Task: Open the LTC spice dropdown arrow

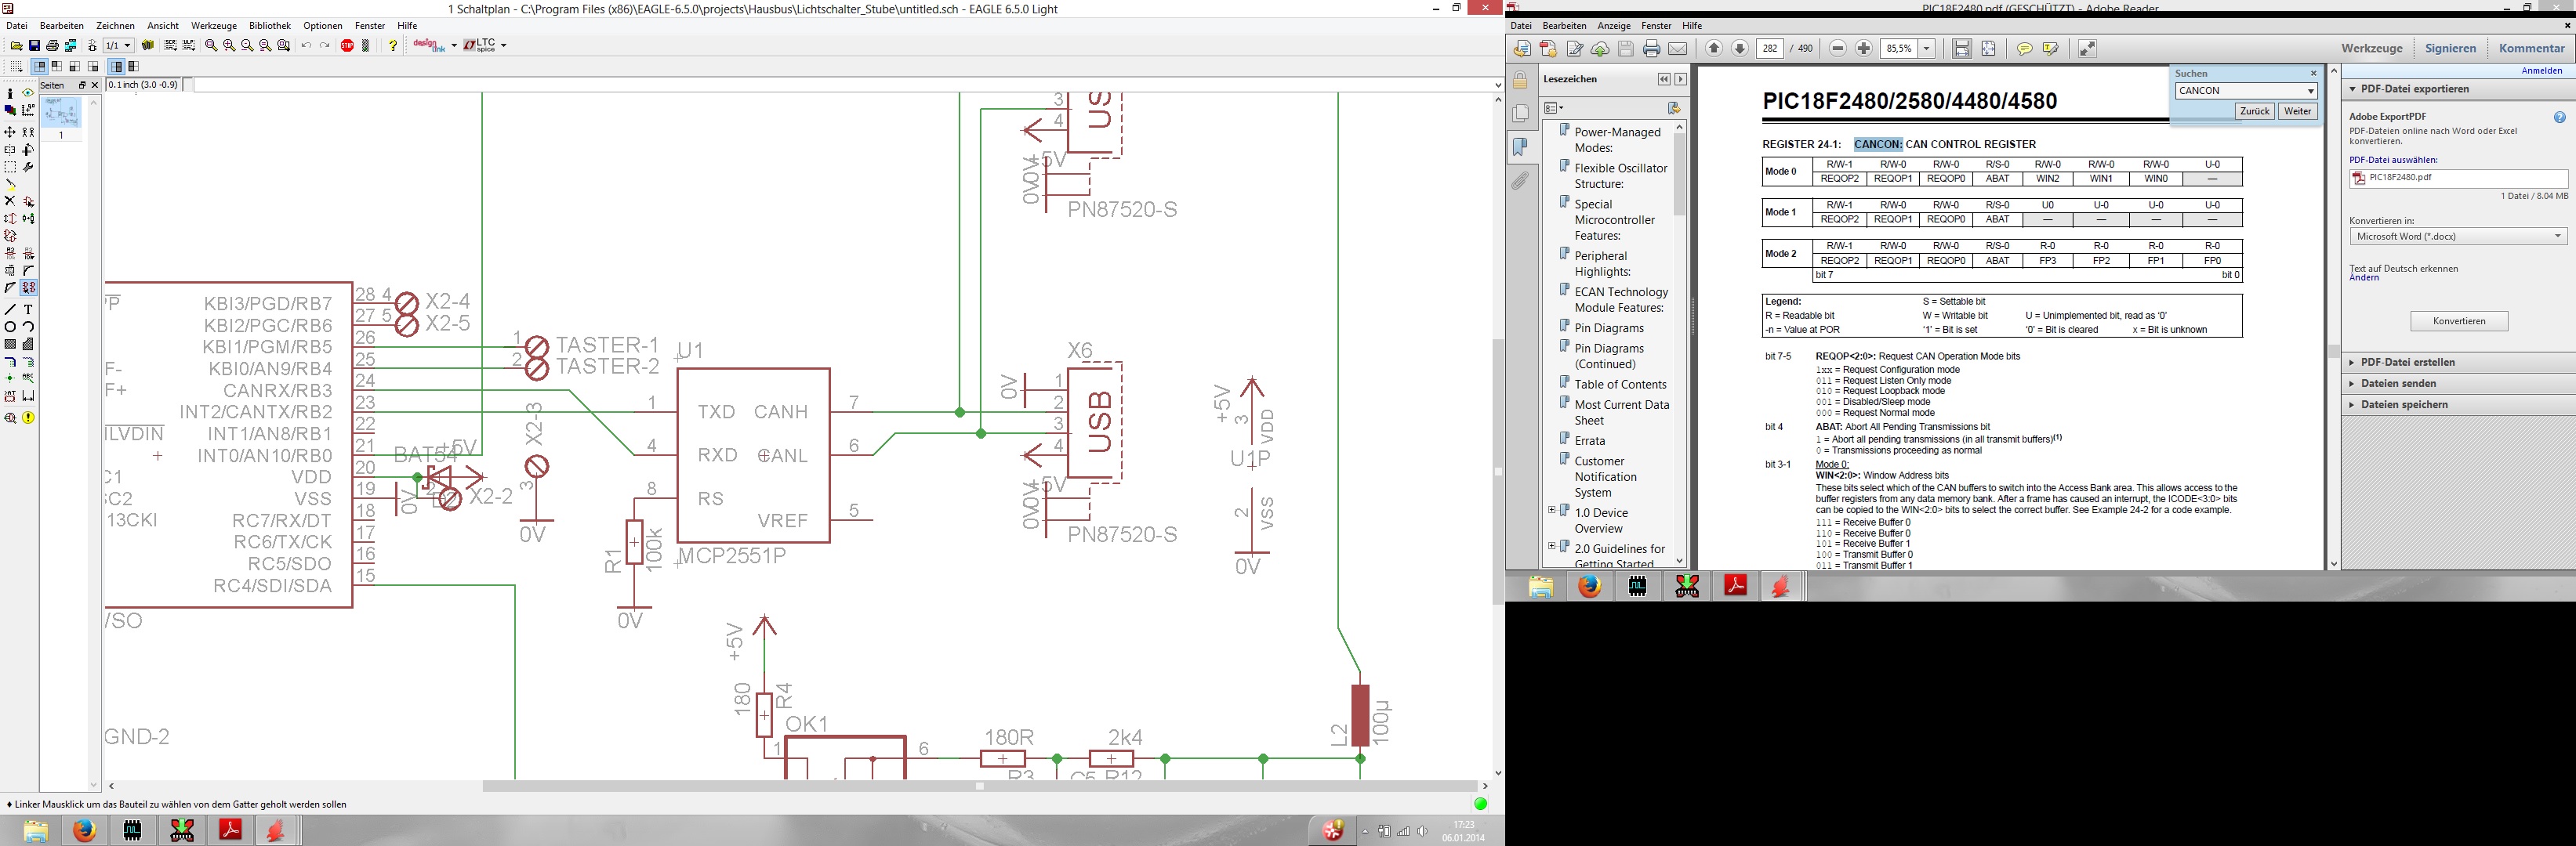Action: point(503,45)
